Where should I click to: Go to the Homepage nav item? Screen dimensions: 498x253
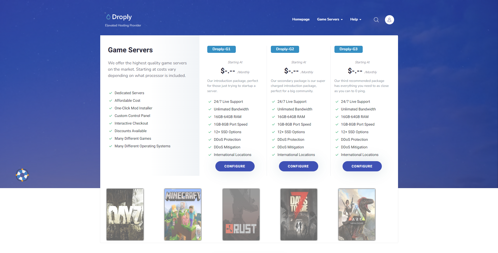pos(301,19)
